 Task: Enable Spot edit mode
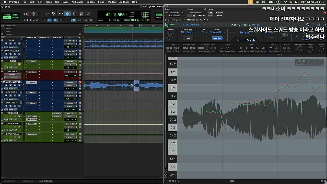point(15,15)
